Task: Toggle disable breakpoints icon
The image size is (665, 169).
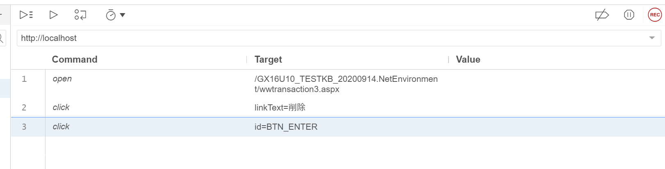Action: click(602, 15)
